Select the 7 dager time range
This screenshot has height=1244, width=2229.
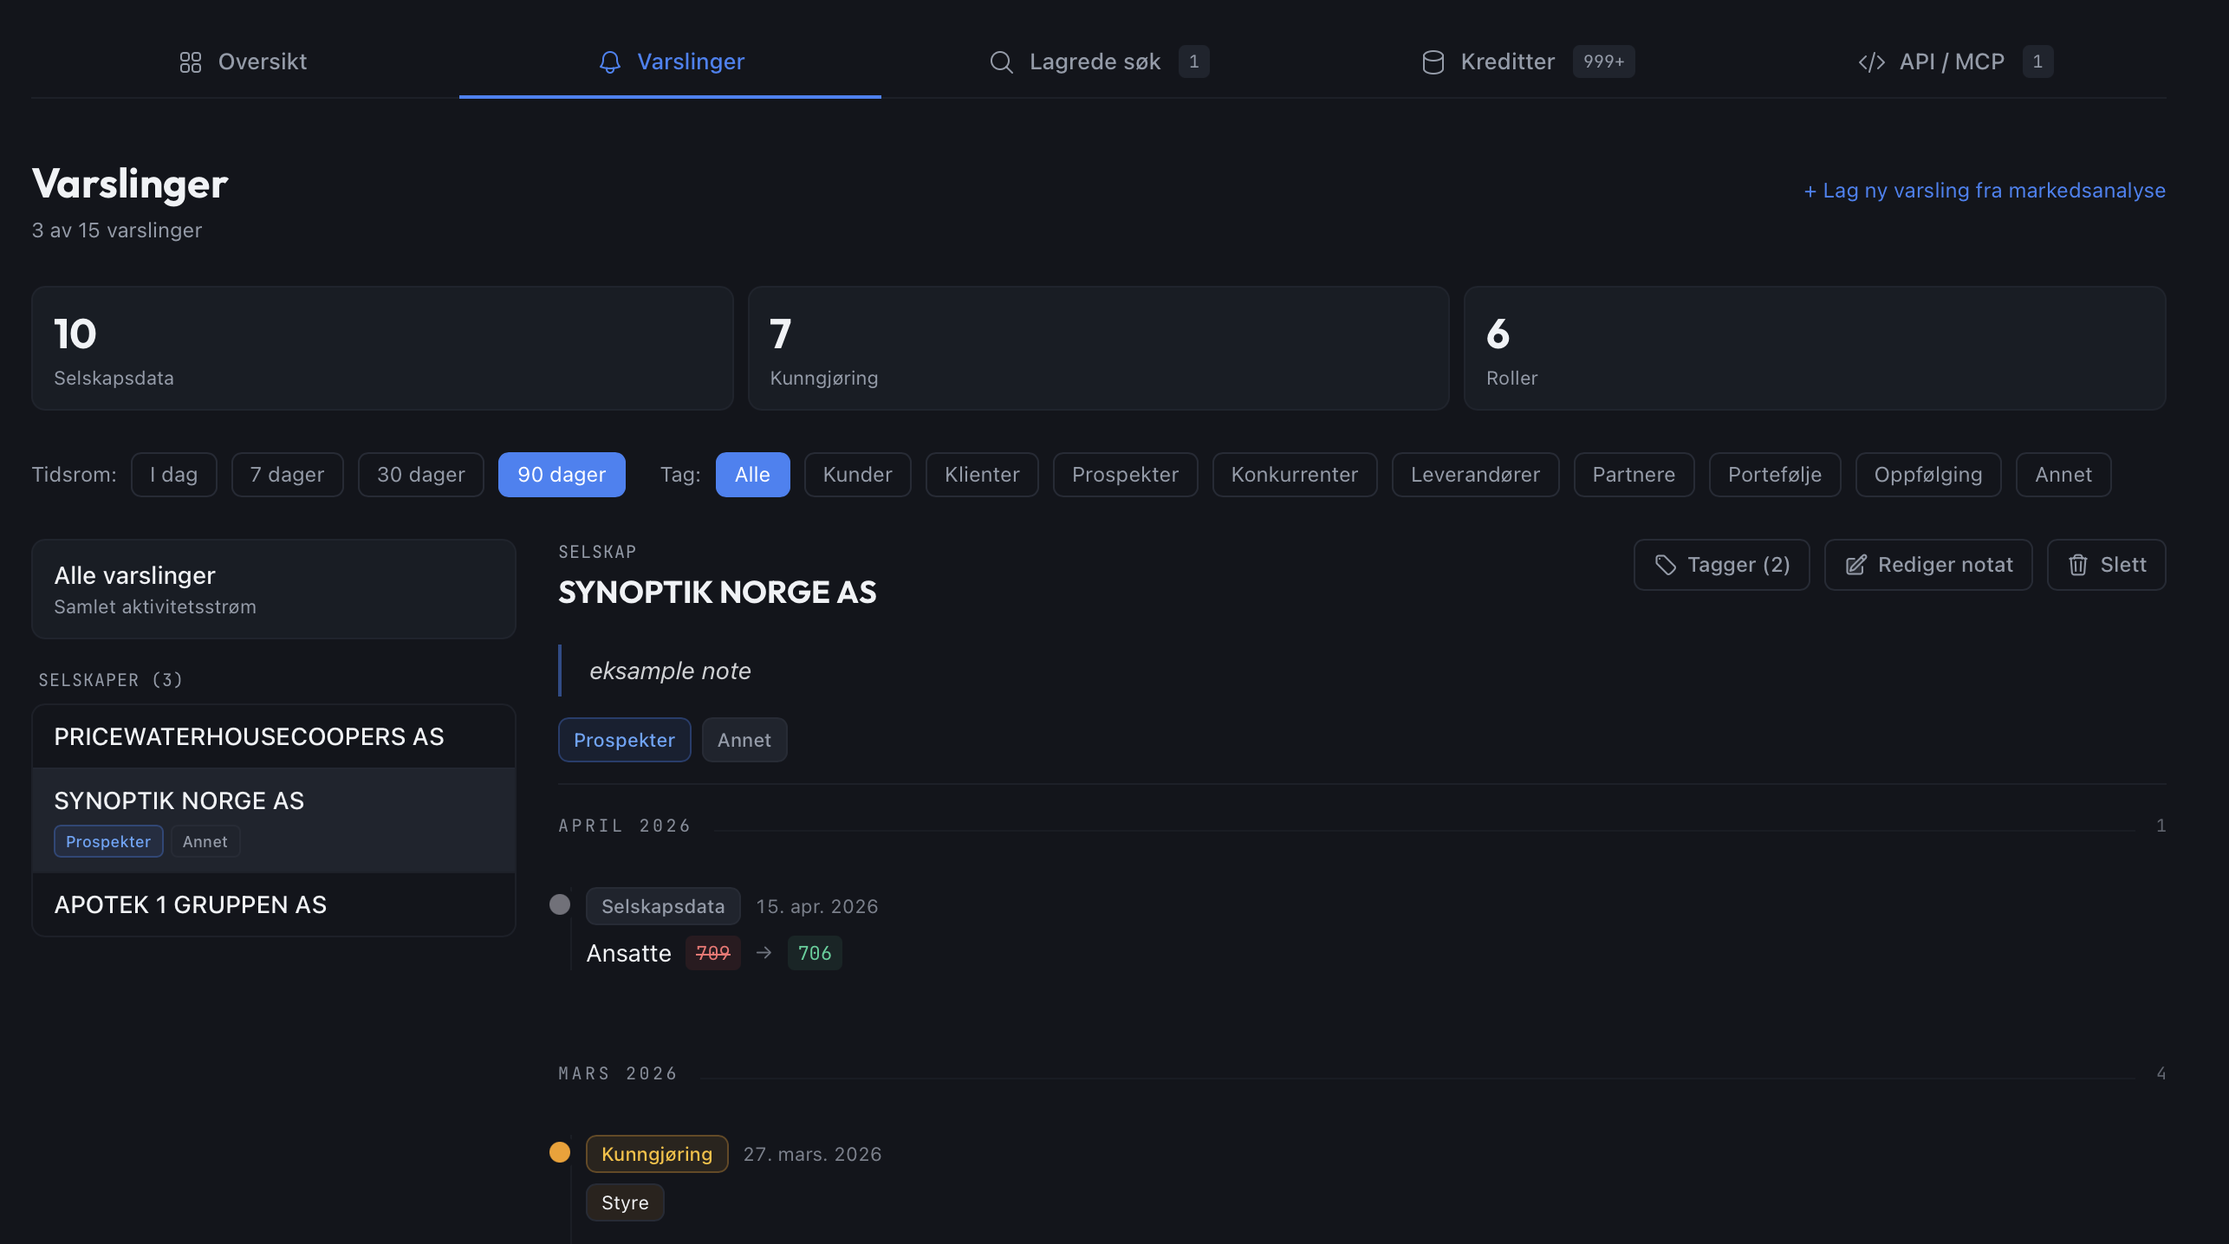tap(288, 475)
